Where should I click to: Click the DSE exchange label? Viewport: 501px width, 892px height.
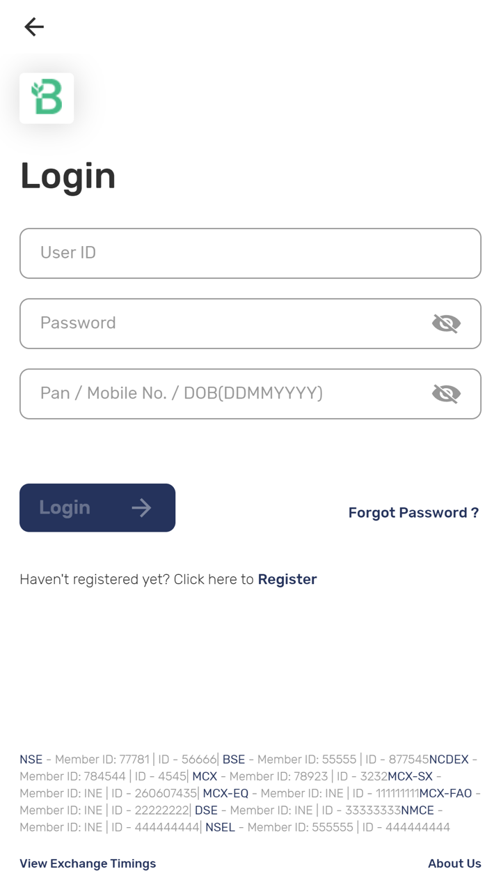click(x=206, y=810)
